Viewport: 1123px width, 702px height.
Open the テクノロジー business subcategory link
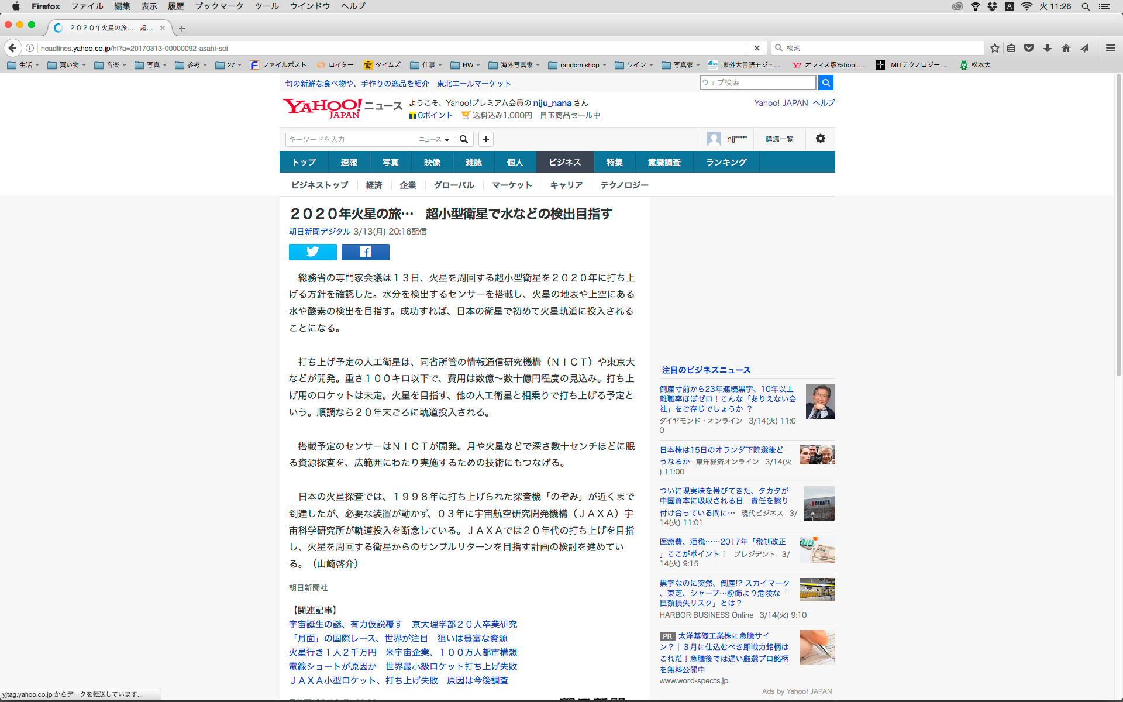[624, 185]
